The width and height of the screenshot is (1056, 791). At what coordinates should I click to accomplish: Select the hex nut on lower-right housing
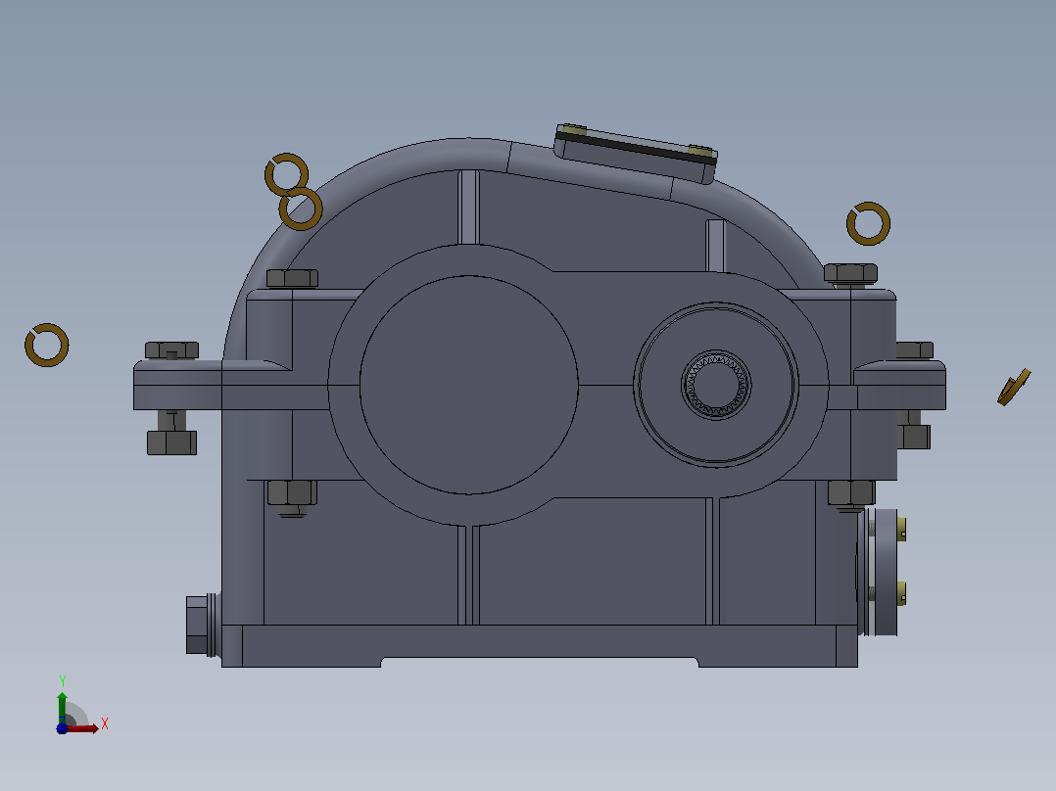851,492
